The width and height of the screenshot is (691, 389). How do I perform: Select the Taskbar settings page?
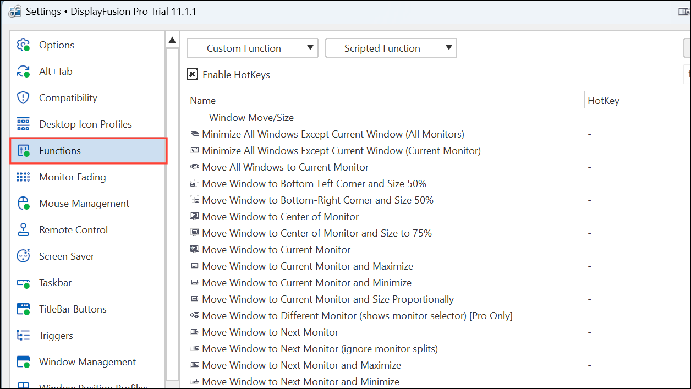click(56, 283)
